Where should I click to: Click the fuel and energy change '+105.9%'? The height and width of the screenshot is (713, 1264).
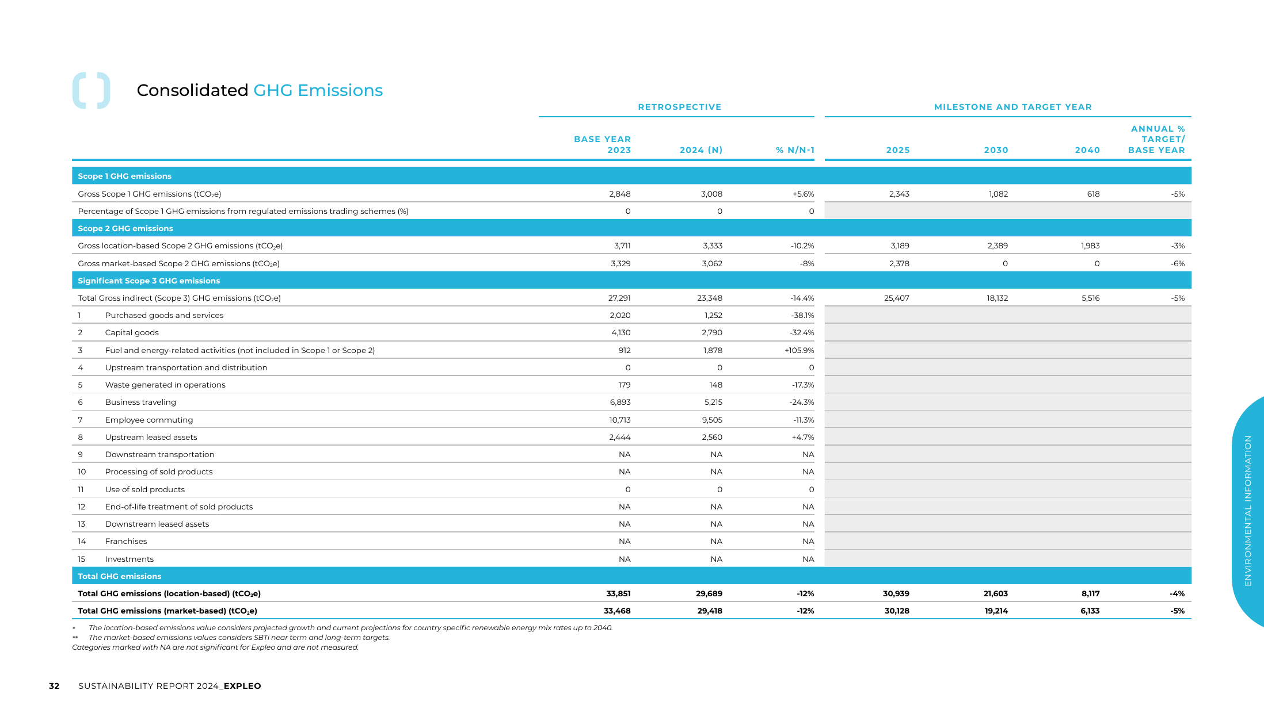point(799,351)
